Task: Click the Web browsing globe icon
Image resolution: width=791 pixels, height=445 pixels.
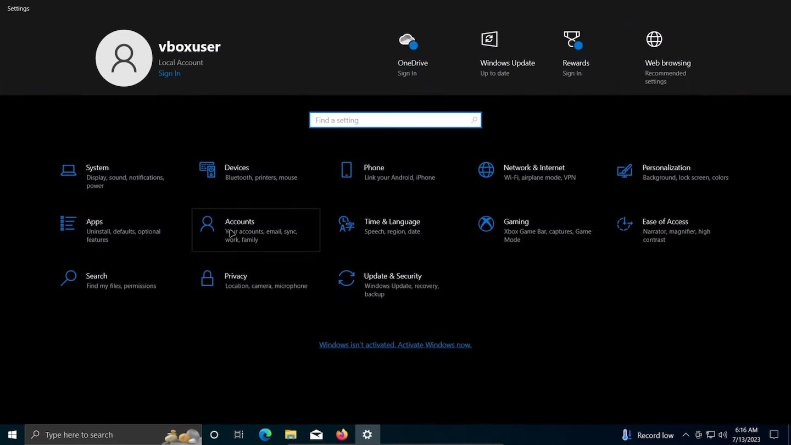Action: tap(654, 39)
